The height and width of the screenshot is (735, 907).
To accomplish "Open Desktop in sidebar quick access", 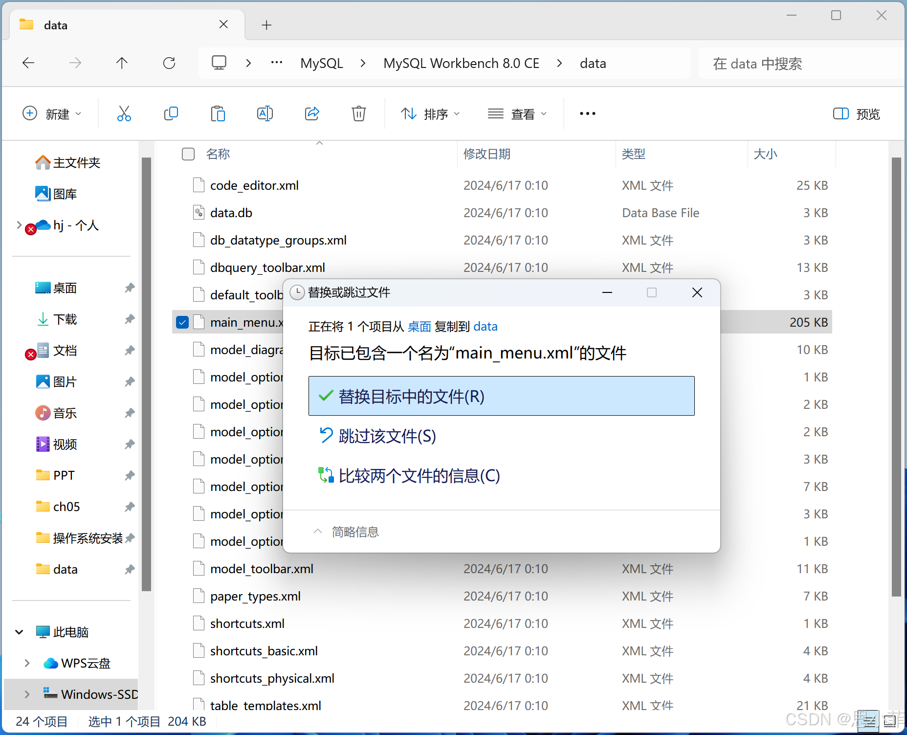I will click(x=56, y=288).
